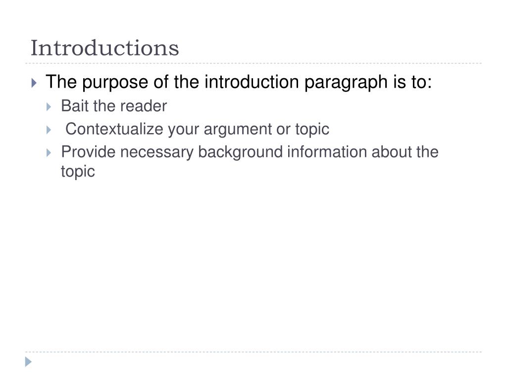This screenshot has width=507, height=380.
Task: Click "Contextualize your argument or topic" line
Action: click(197, 129)
